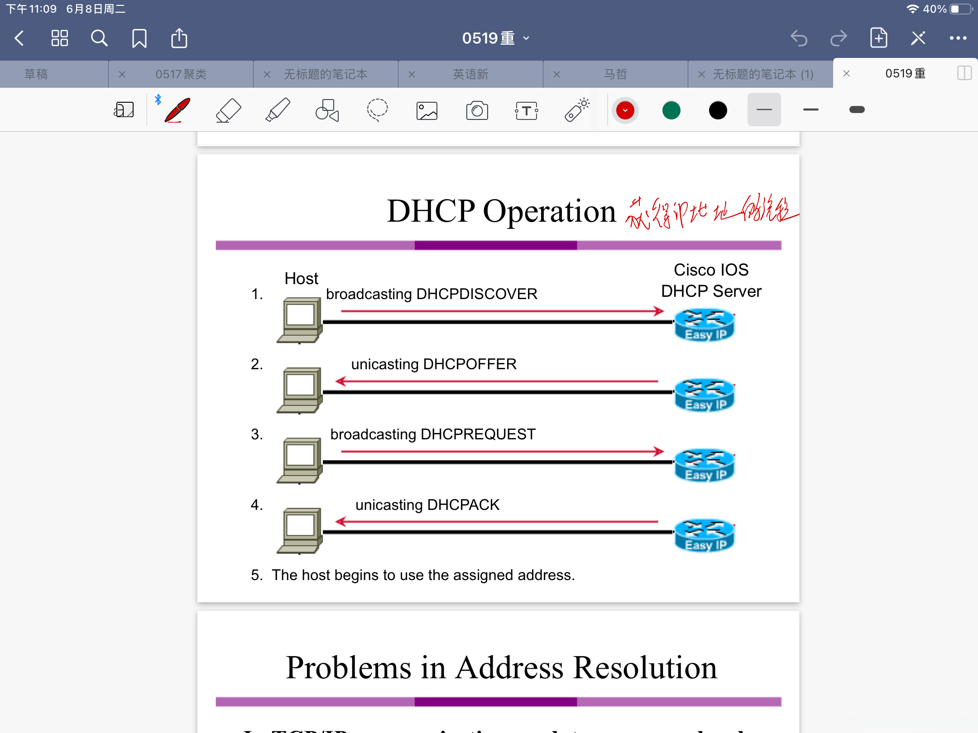Pick the green pen color
978x733 pixels.
click(671, 110)
